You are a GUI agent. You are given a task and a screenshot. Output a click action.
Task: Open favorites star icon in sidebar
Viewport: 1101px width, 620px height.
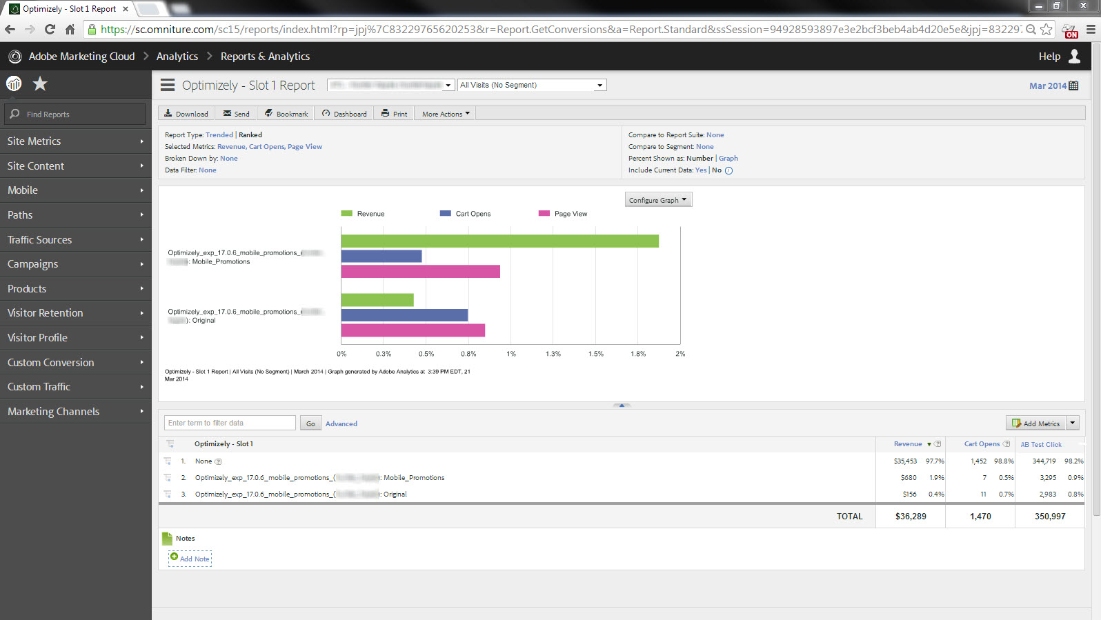click(x=41, y=83)
